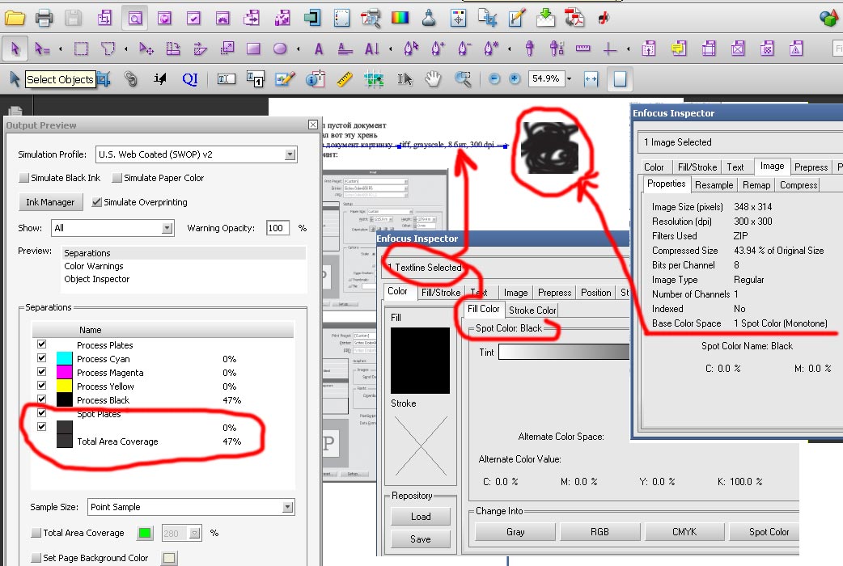Viewport: 843px width, 566px height.
Task: Click the ink bottle icon
Action: [x=429, y=19]
